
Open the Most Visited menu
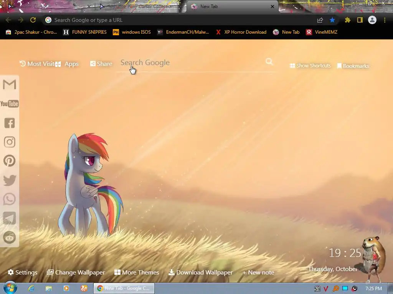point(37,64)
